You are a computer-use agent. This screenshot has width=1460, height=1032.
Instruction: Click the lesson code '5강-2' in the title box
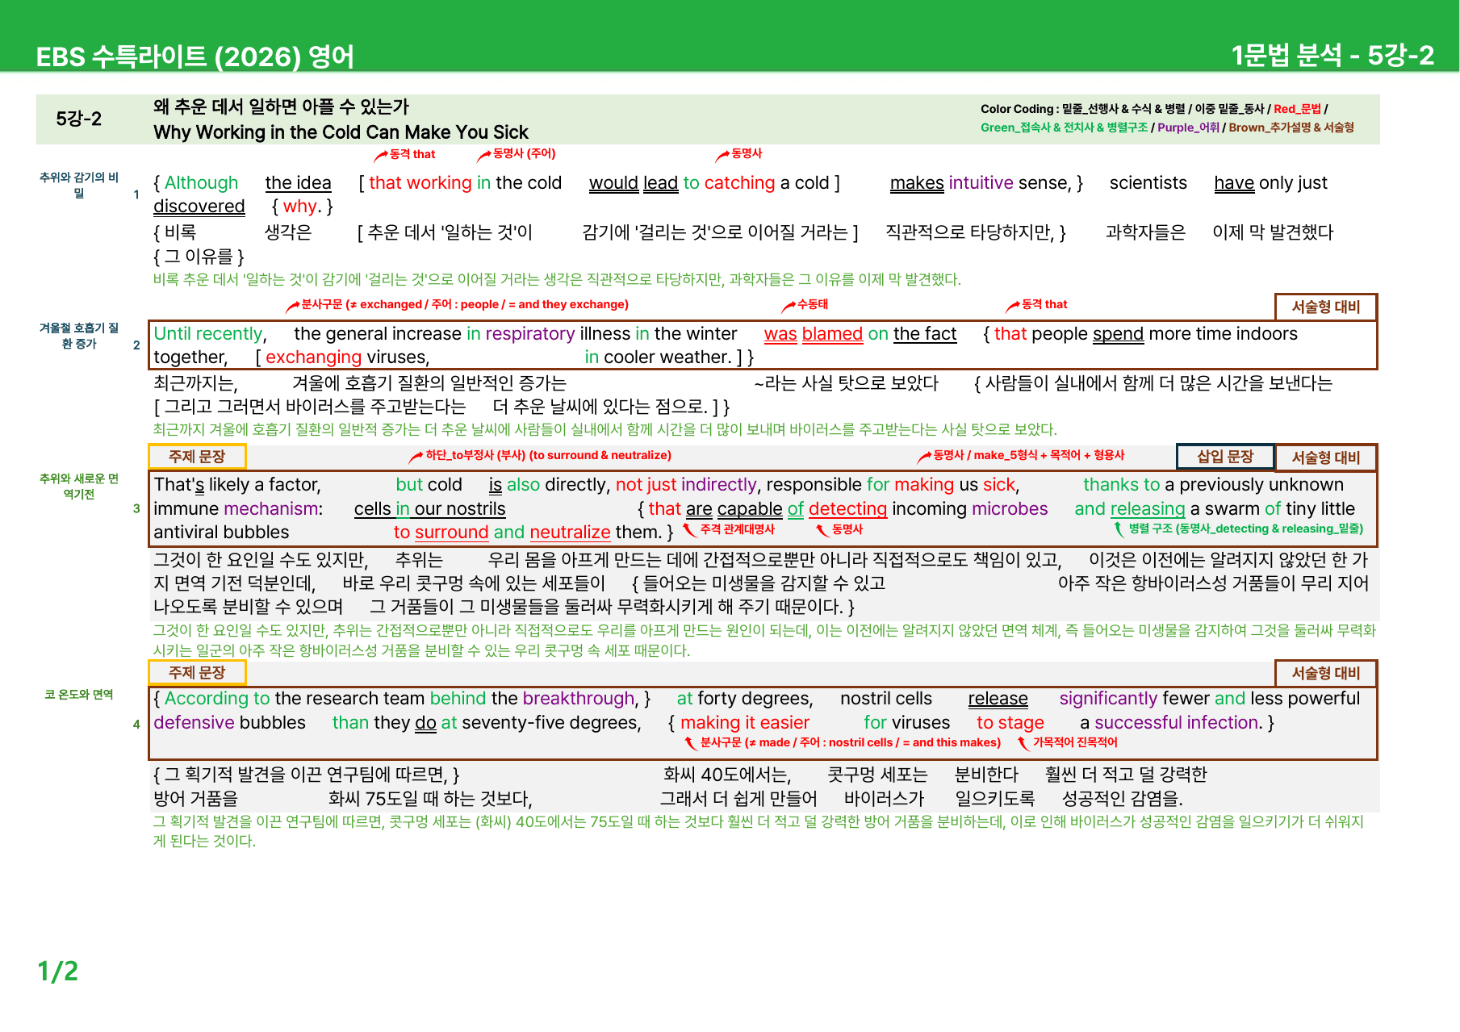[78, 119]
